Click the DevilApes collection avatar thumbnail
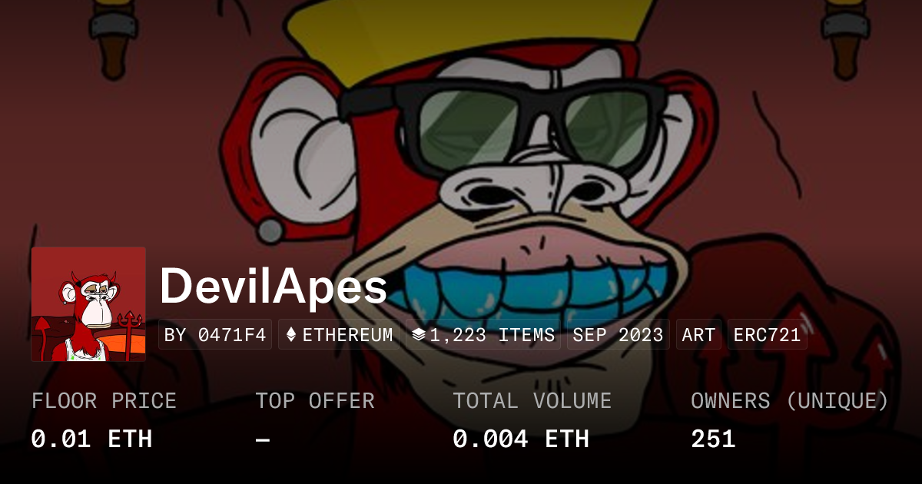Viewport: 922px width, 484px height. [88, 304]
